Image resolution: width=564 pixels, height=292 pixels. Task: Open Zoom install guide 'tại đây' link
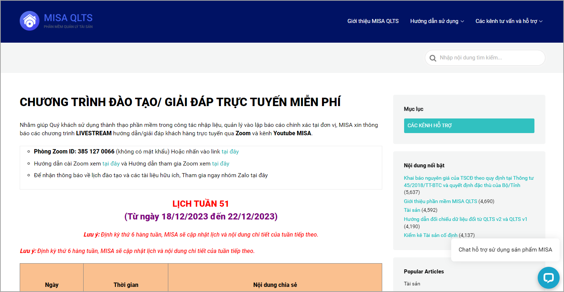pos(111,164)
